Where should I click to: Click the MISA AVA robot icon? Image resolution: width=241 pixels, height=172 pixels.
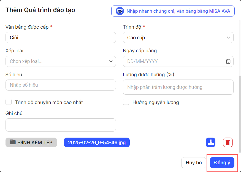click(120, 11)
